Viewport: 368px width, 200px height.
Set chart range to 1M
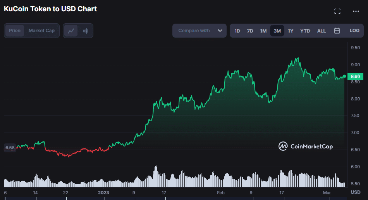tap(263, 31)
